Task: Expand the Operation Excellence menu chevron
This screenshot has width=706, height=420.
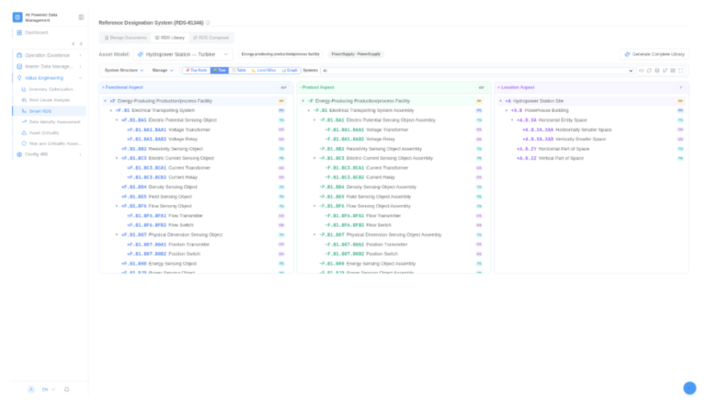Action: 81,55
